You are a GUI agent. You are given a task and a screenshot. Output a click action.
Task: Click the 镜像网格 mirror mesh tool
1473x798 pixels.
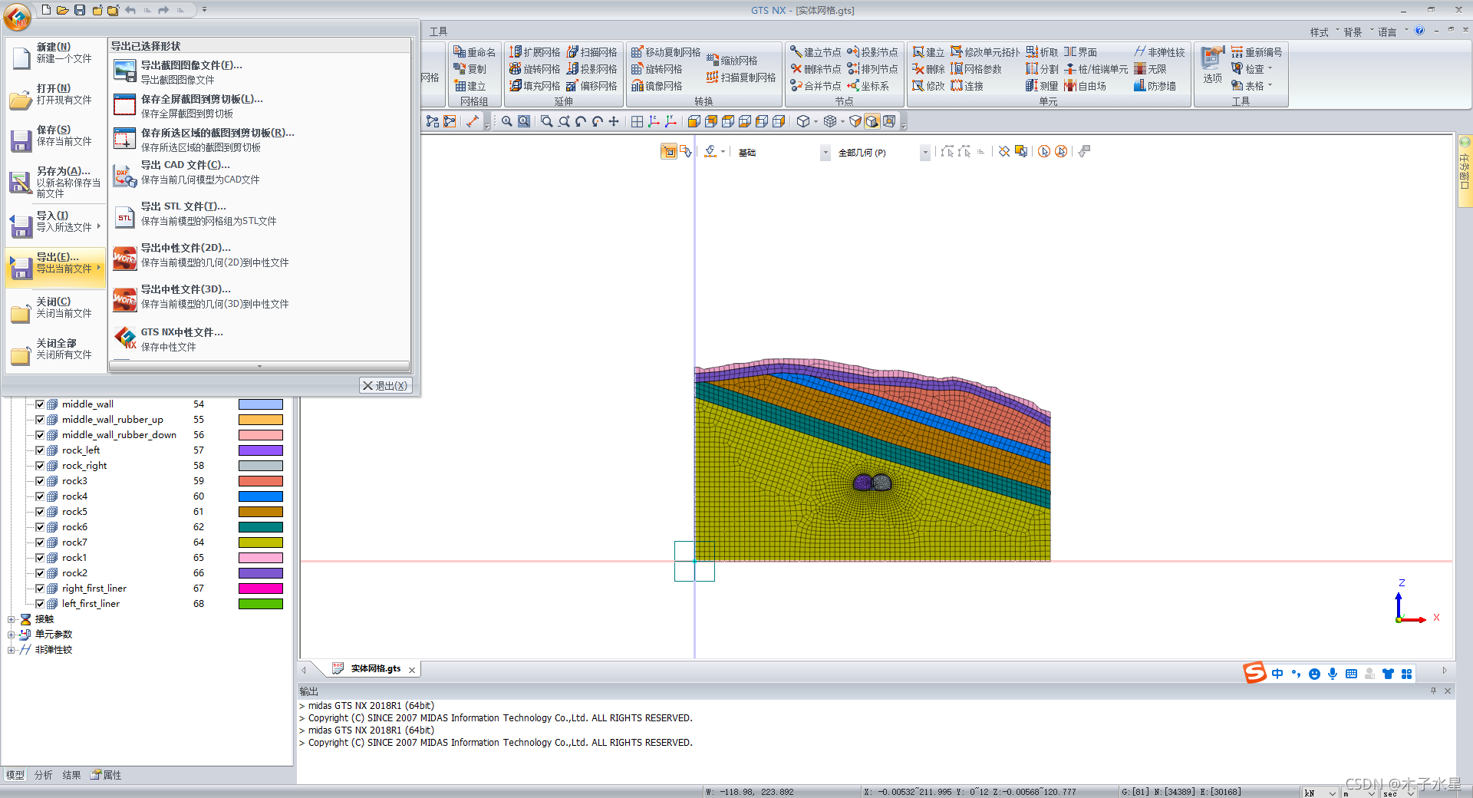(x=657, y=86)
